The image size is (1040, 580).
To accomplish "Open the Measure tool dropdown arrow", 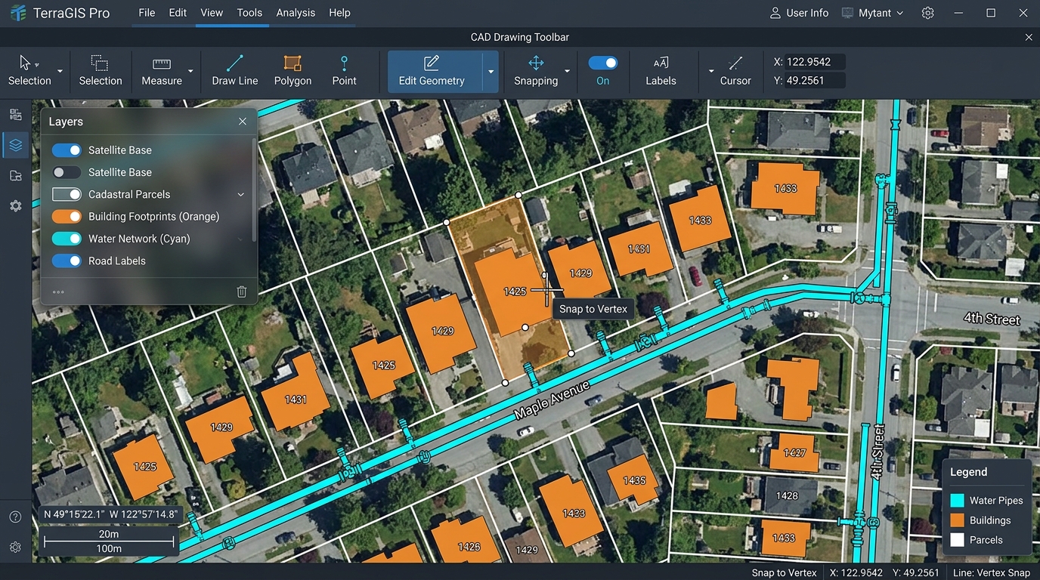I will [x=190, y=72].
